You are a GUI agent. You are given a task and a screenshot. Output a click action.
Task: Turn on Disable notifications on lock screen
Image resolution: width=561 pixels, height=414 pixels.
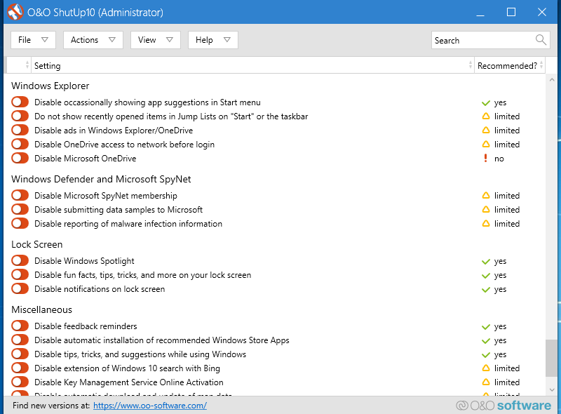point(20,288)
